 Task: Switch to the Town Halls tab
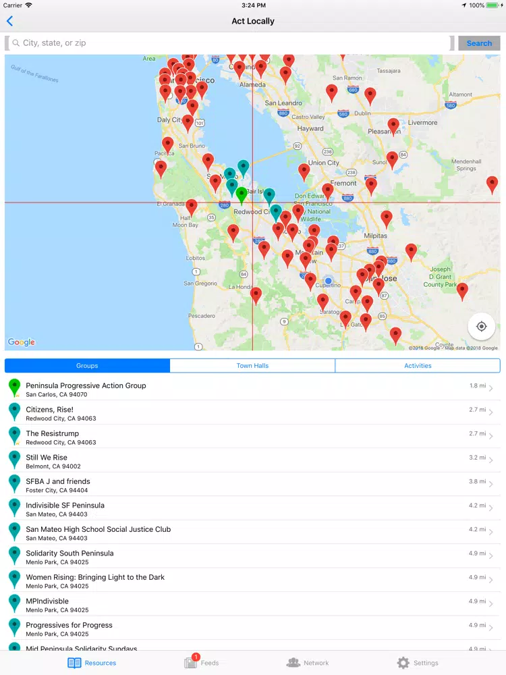coord(252,365)
